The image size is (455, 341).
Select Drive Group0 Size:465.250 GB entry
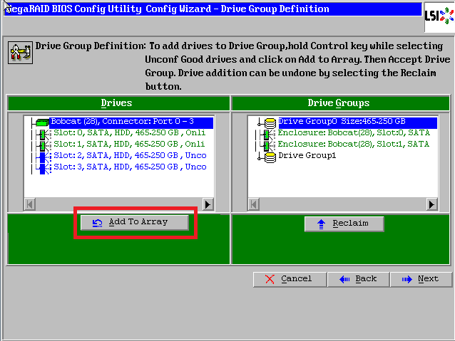coord(357,122)
